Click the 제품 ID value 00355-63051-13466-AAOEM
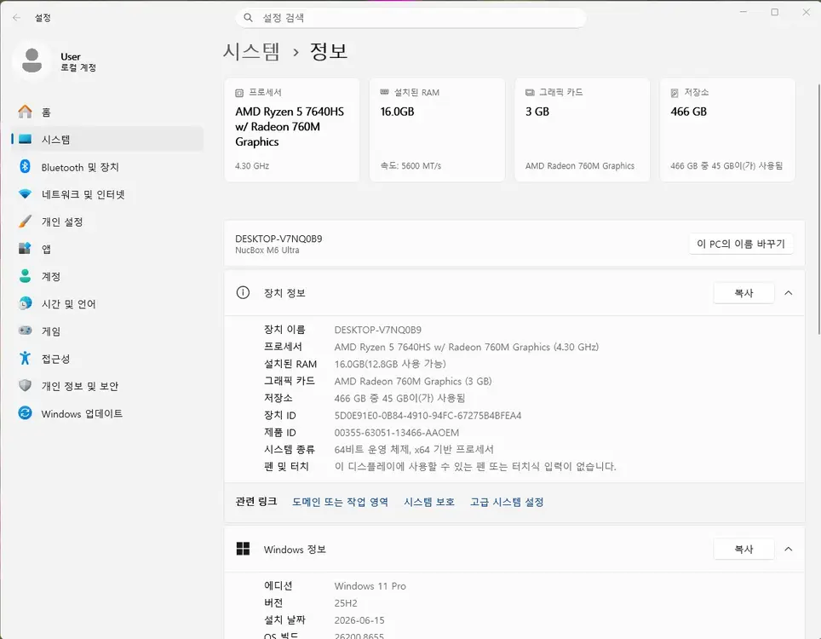The width and height of the screenshot is (821, 639). pos(397,433)
